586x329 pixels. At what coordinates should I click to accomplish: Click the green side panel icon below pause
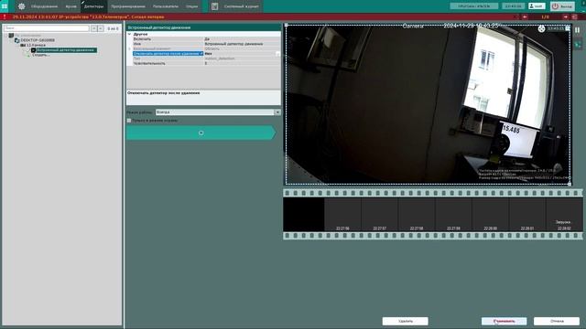click(578, 45)
